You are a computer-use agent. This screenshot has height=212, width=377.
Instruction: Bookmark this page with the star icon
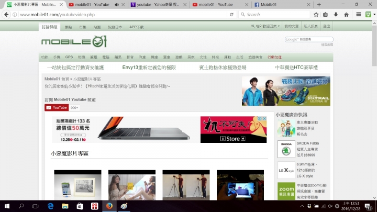(316, 15)
